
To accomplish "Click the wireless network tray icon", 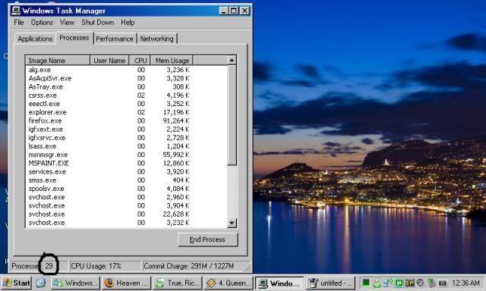I will [388, 283].
